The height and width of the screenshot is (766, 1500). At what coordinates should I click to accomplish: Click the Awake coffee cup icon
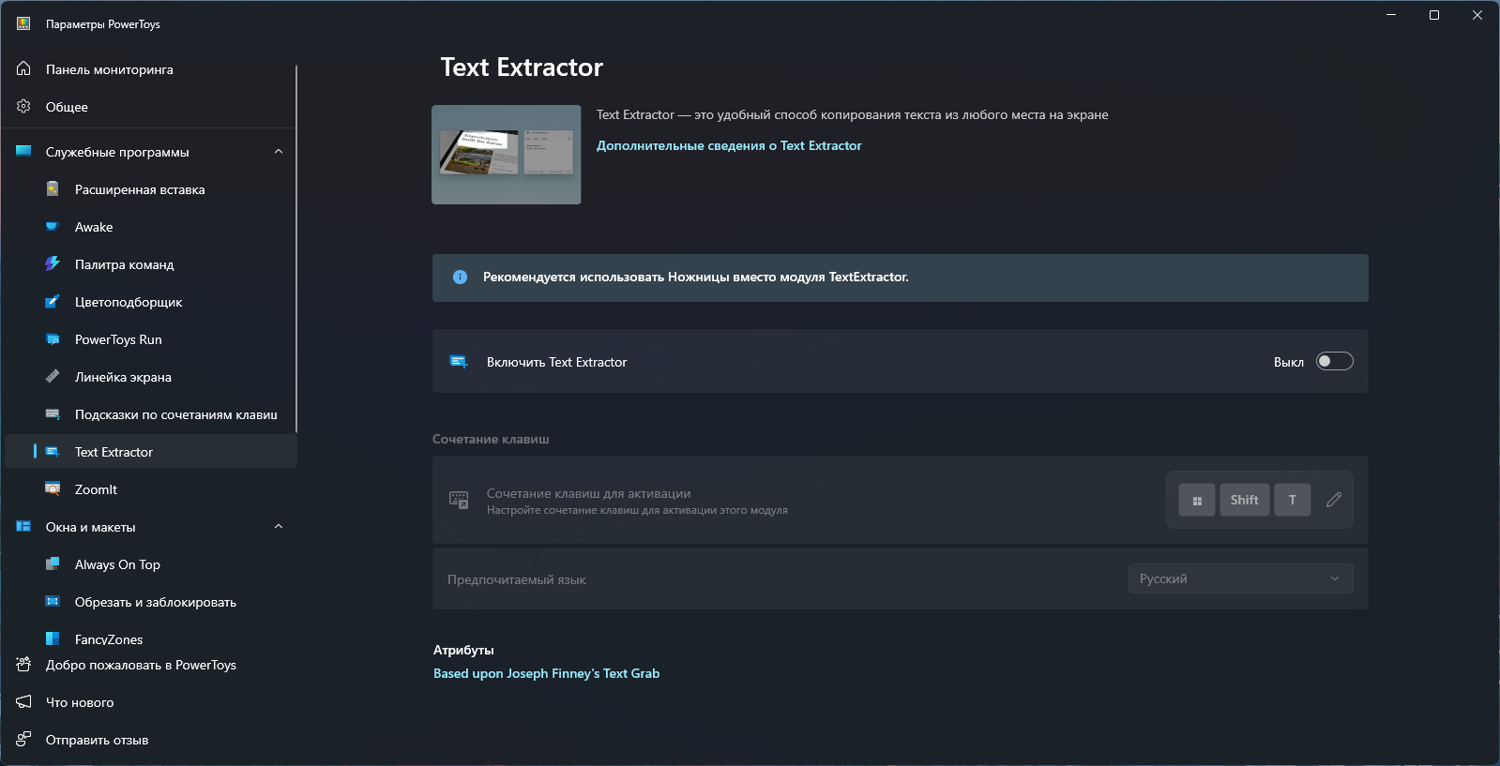[53, 227]
